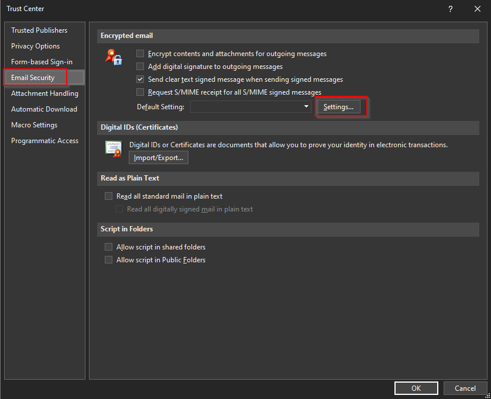
Task: Check allow script in Public Folders
Action: coord(108,260)
